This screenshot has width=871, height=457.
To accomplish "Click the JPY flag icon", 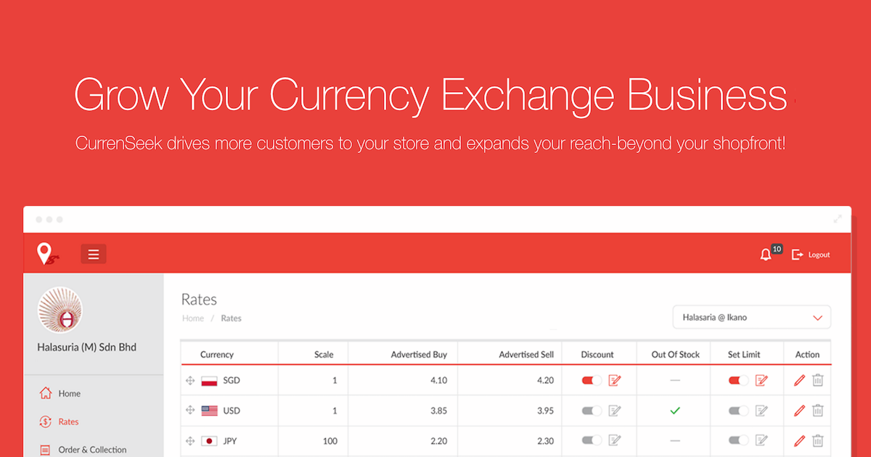I will tap(209, 440).
